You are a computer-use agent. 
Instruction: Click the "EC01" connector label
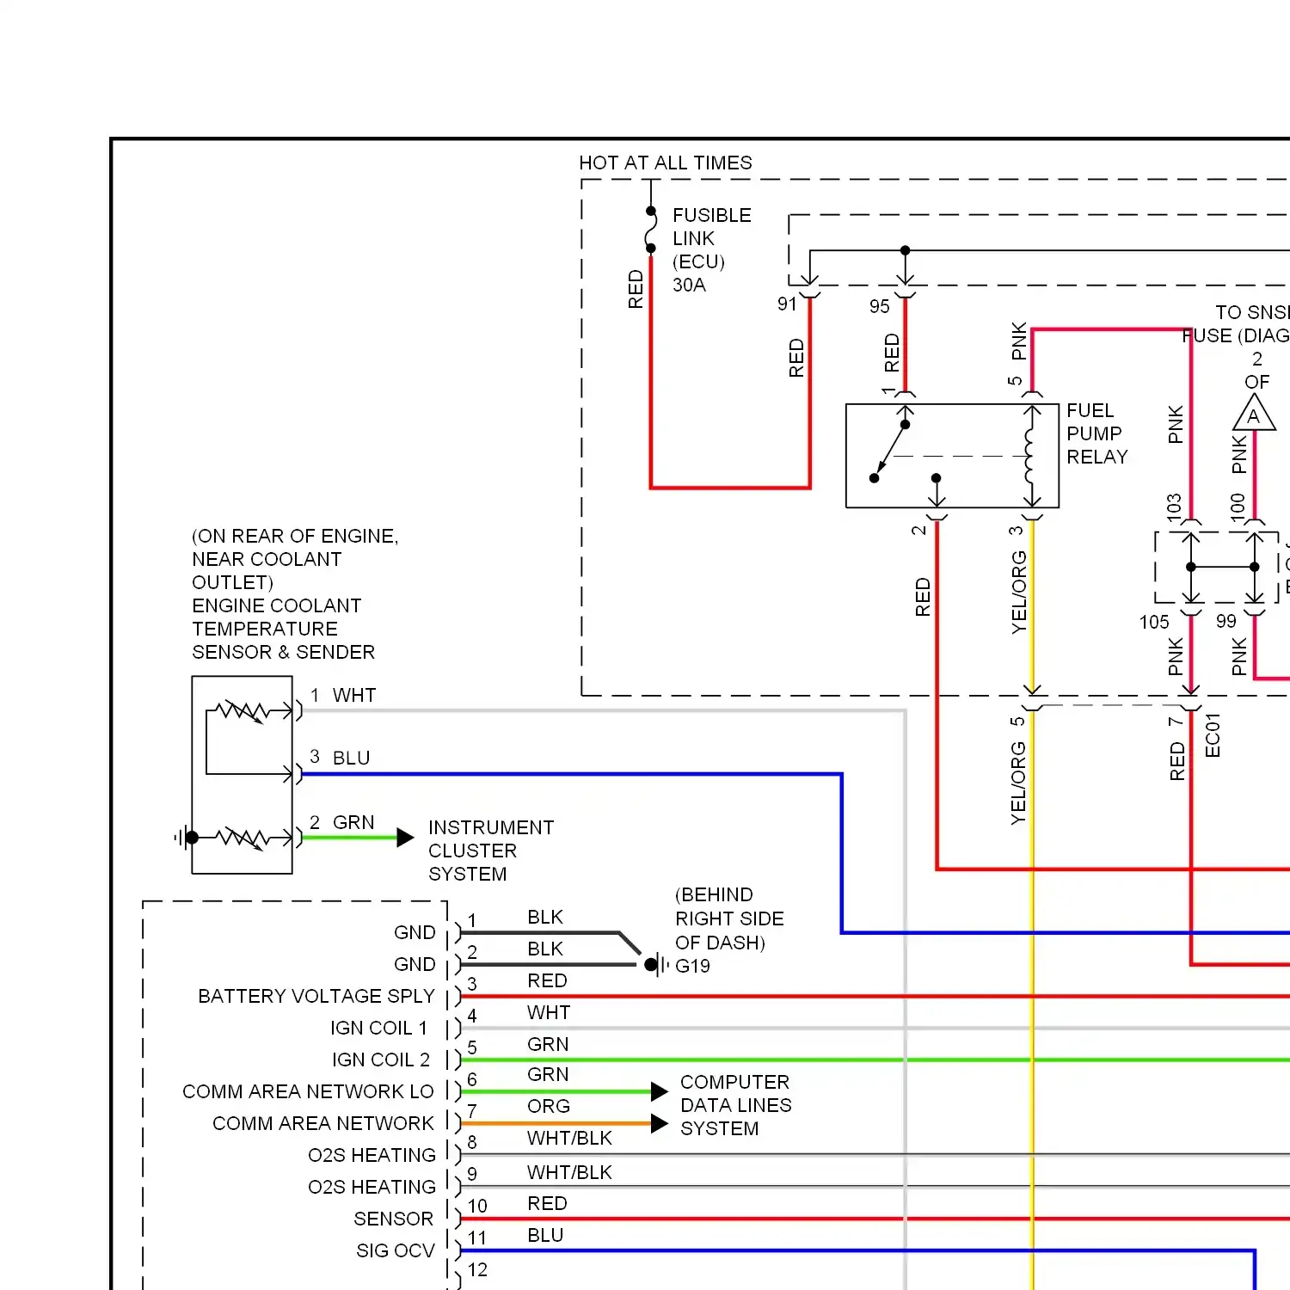(1213, 735)
